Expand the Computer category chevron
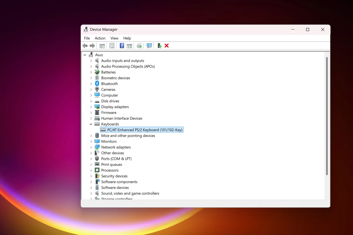This screenshot has width=353, height=235. click(x=91, y=95)
